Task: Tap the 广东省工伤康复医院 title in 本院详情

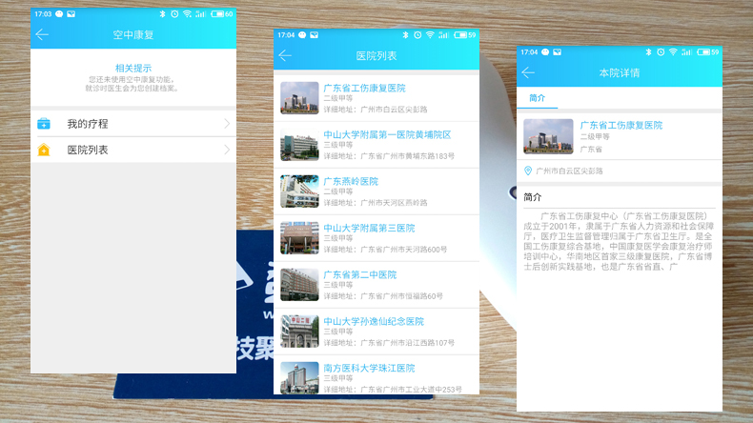Action: tap(621, 126)
